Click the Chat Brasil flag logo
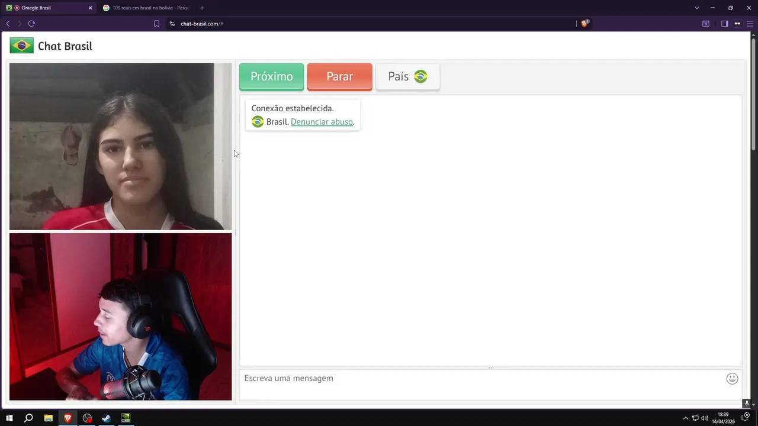Screen dimensions: 758x426 coord(21,46)
